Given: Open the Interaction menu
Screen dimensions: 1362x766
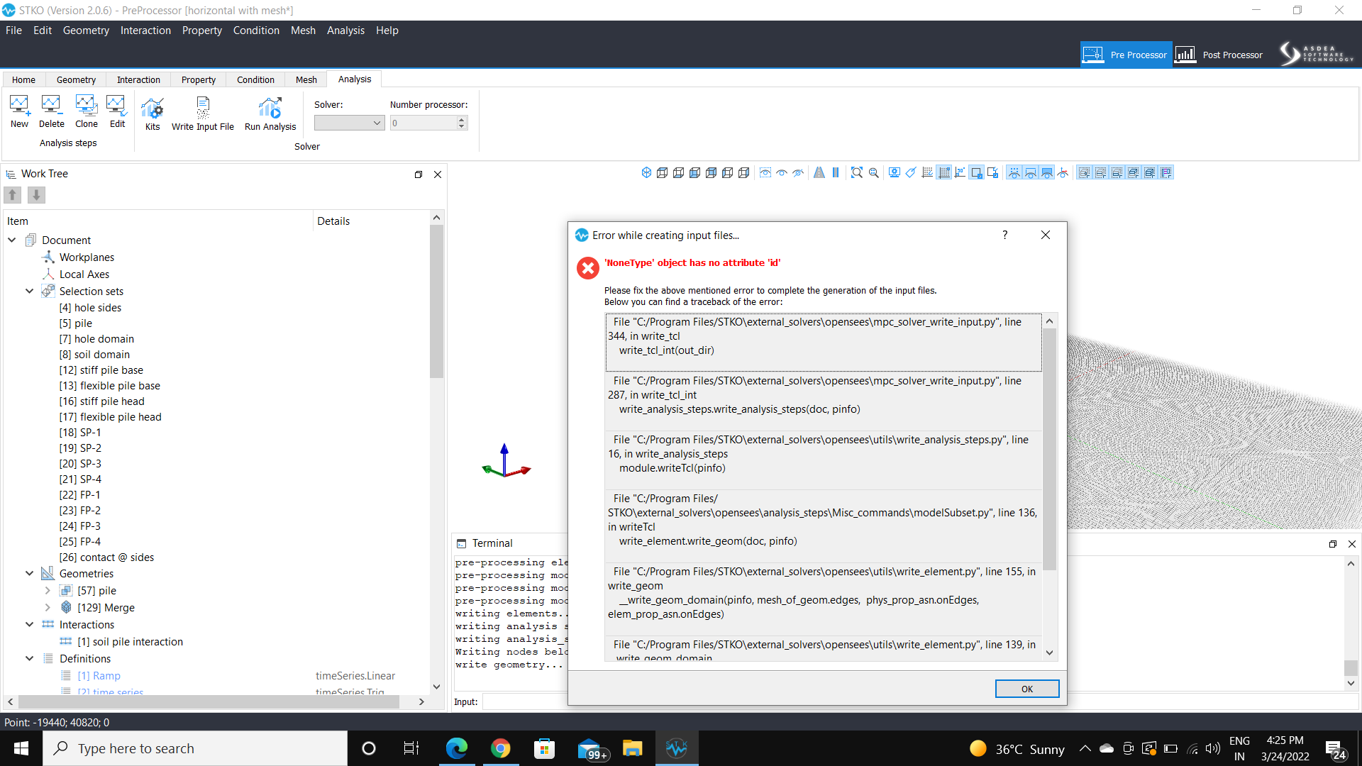Looking at the screenshot, I should [145, 30].
